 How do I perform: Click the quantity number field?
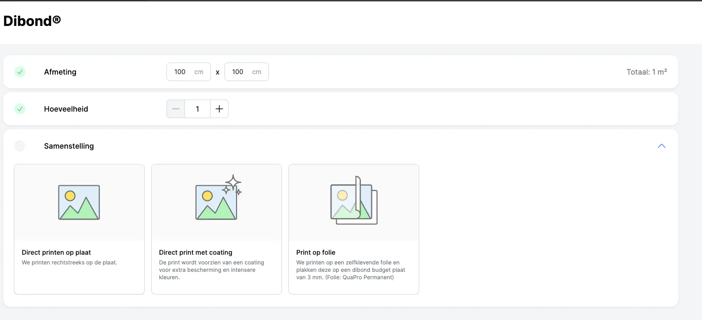pos(198,109)
